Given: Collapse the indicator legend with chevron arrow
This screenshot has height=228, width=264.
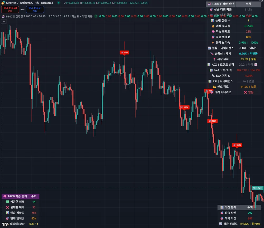Looking at the screenshot, I should (x=4, y=21).
